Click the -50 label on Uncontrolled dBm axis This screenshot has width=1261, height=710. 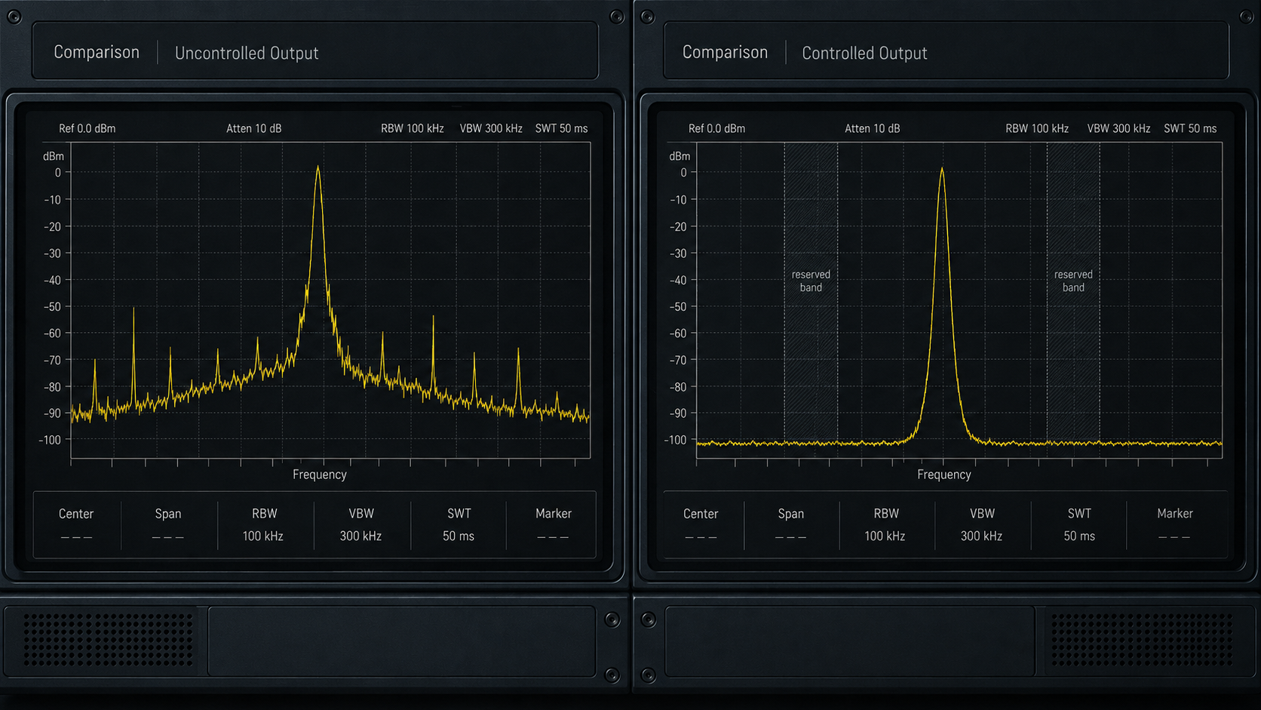(x=53, y=307)
